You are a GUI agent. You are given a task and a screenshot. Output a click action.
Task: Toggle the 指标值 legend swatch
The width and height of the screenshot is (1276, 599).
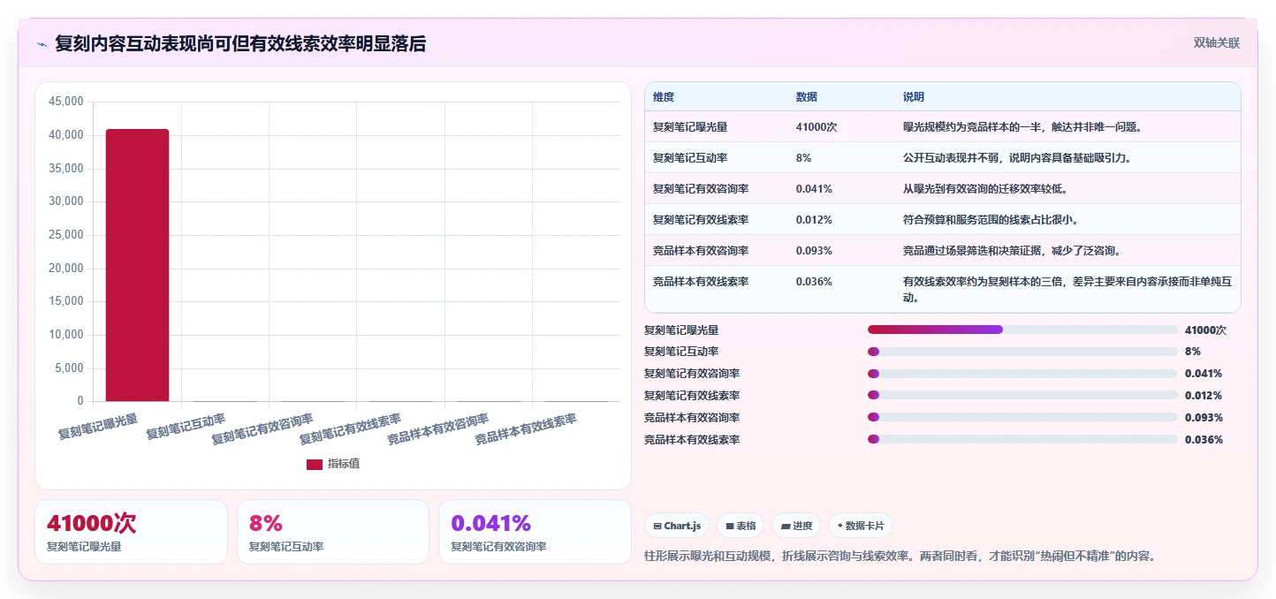pyautogui.click(x=314, y=464)
